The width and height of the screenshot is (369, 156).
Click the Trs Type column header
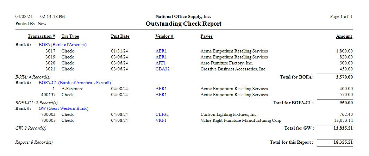(70, 36)
